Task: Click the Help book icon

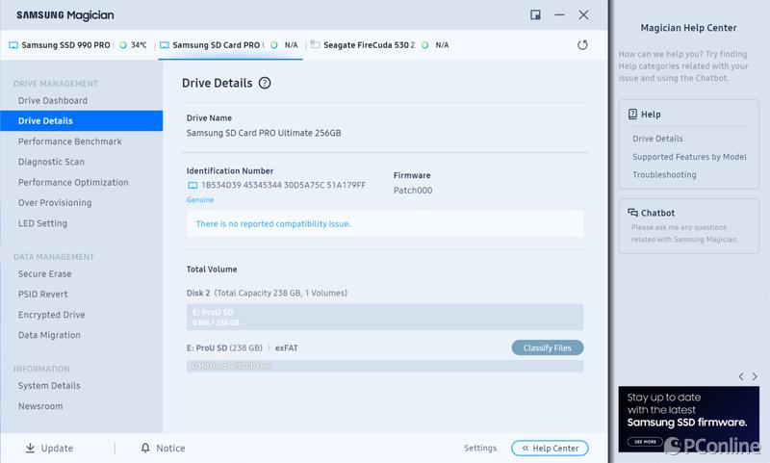Action: pos(632,114)
